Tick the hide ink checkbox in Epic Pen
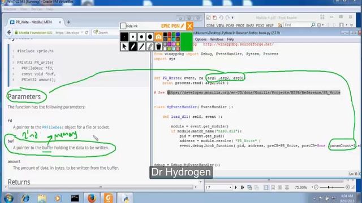 [x=123, y=26]
